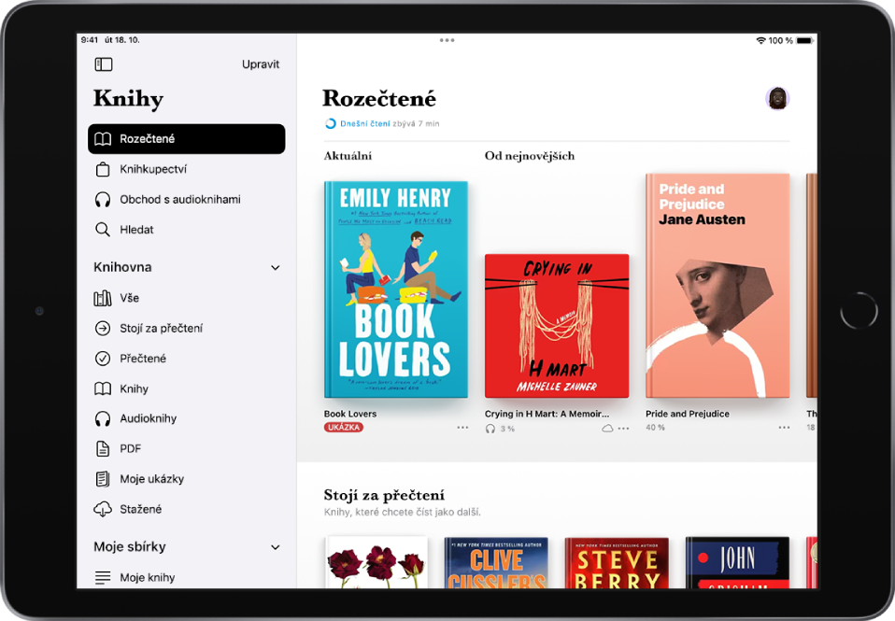Open the dark red flowers book cover
Viewport: 895px width, 621px height.
click(x=376, y=562)
